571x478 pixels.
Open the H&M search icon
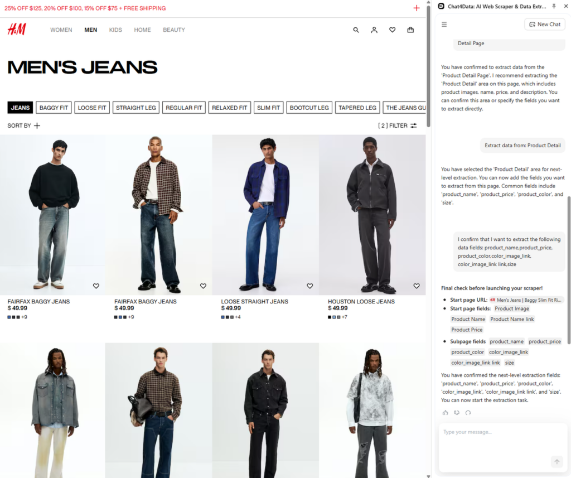pos(356,30)
